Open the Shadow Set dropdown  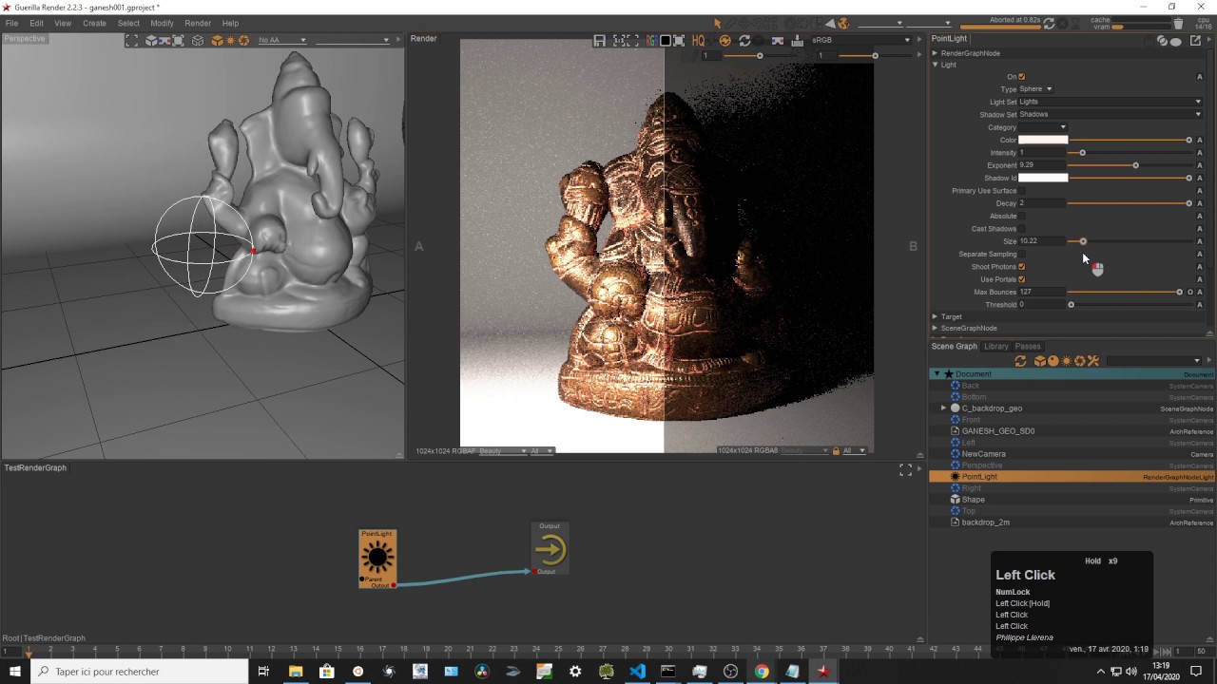tap(1110, 114)
